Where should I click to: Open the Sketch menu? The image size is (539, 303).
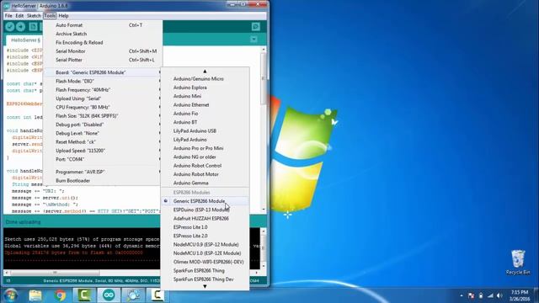34,16
